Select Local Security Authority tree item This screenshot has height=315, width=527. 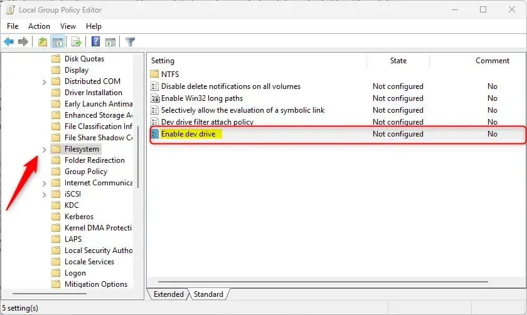pos(98,250)
